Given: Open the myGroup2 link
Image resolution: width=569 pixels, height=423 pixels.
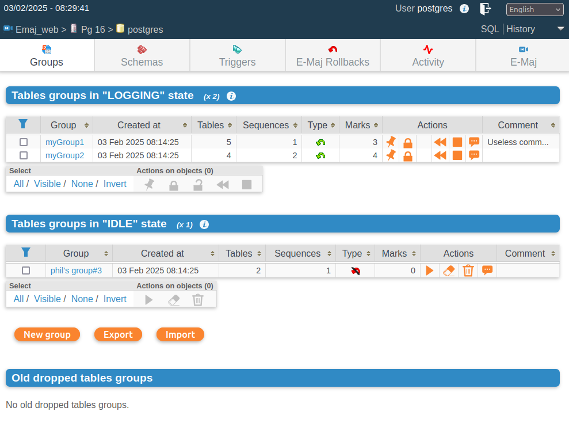Looking at the screenshot, I should [x=64, y=155].
